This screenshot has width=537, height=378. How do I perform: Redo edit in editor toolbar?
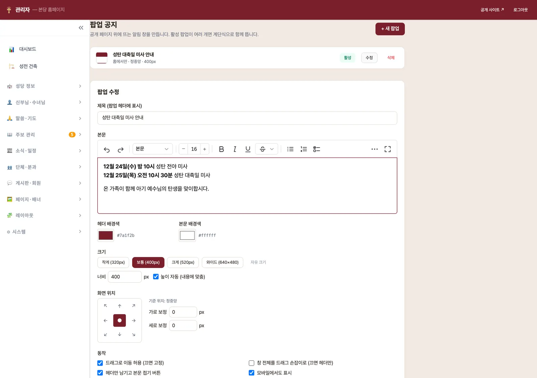point(120,149)
